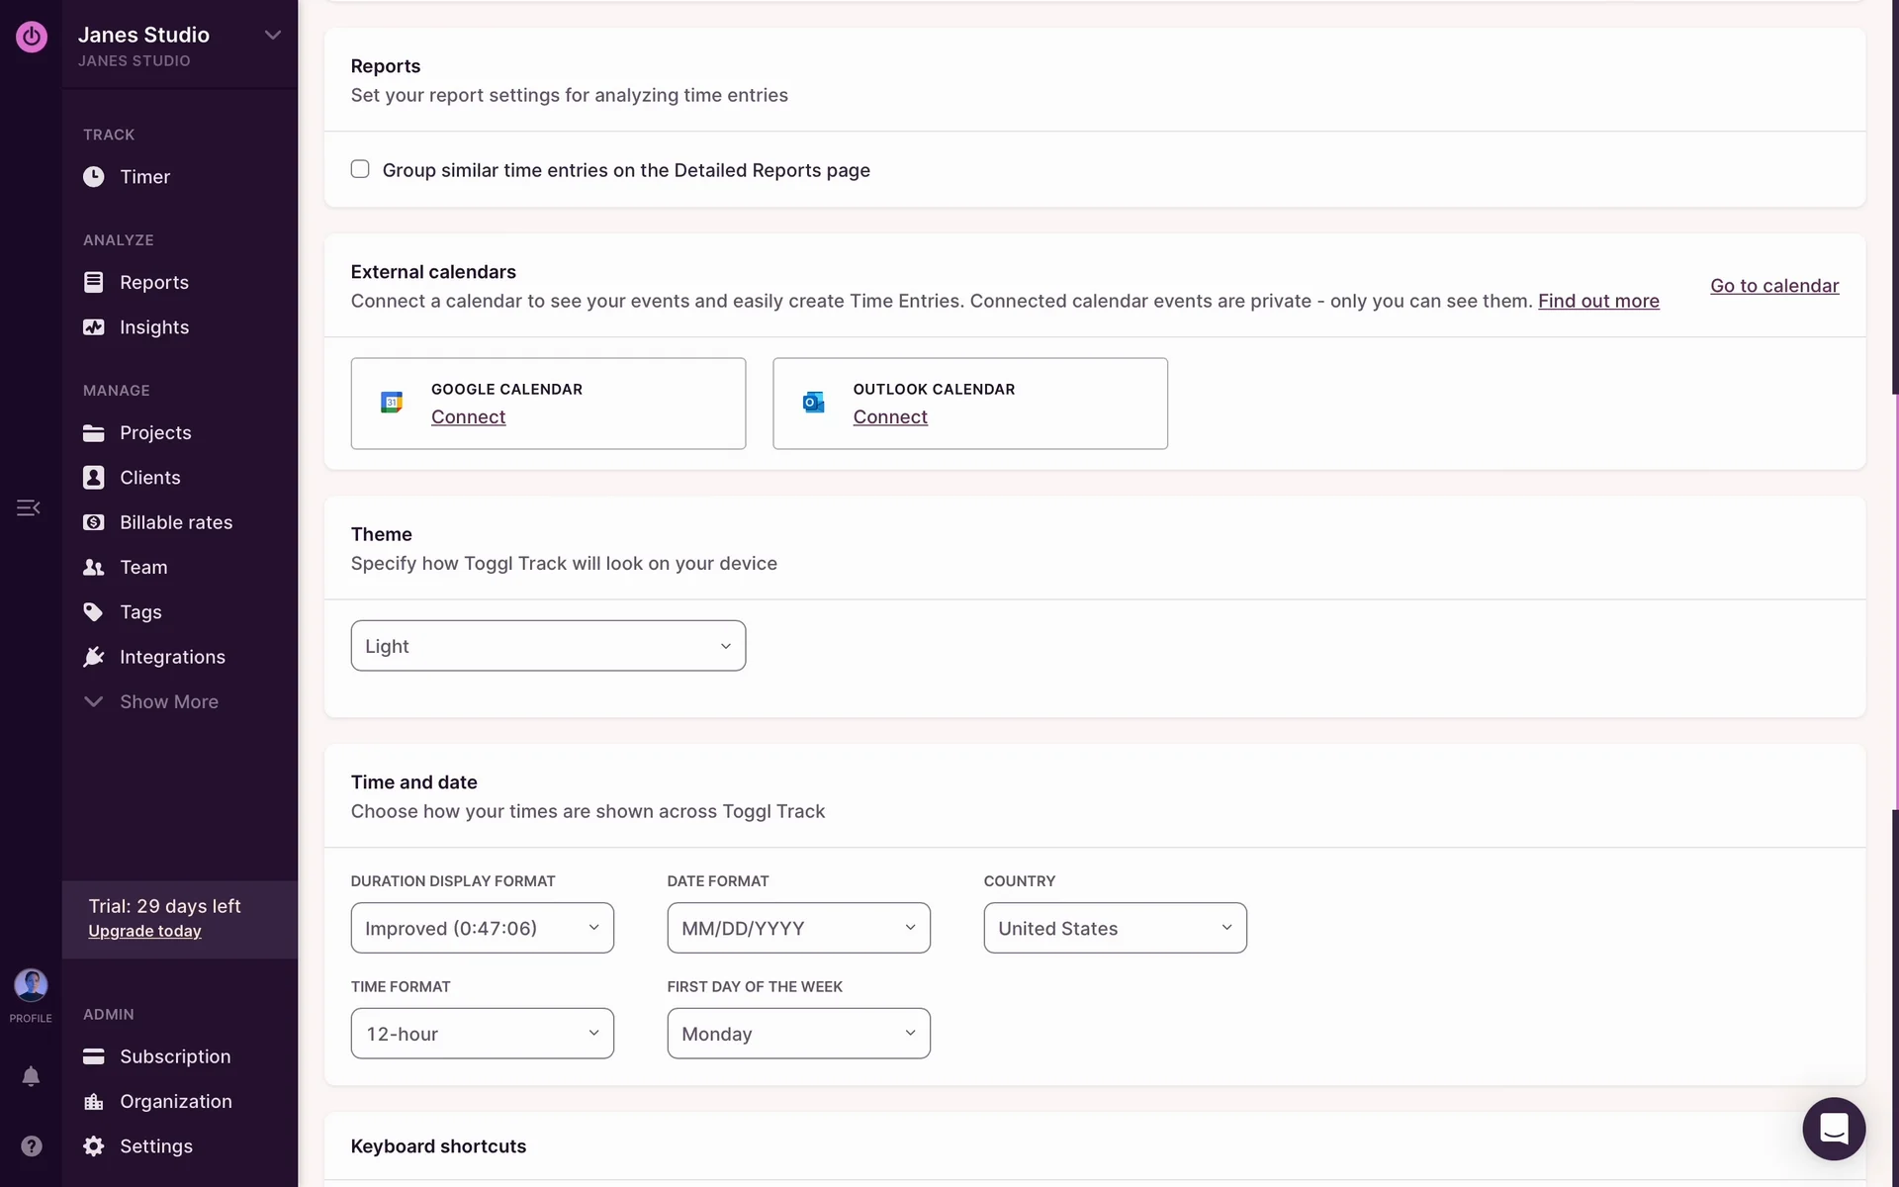Open Insights from the Analyze section
1899x1187 pixels.
coord(153,327)
